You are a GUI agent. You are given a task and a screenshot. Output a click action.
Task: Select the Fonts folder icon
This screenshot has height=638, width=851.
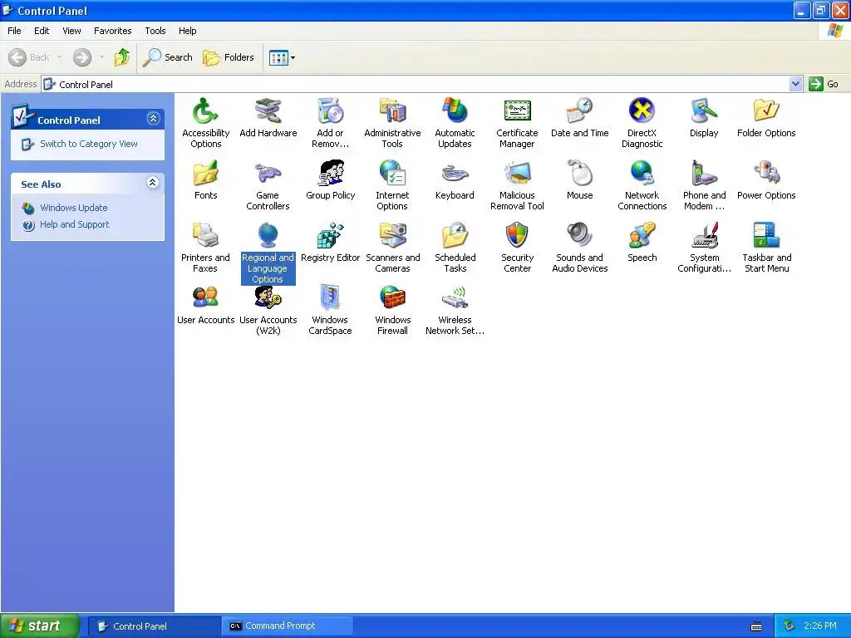pyautogui.click(x=206, y=180)
